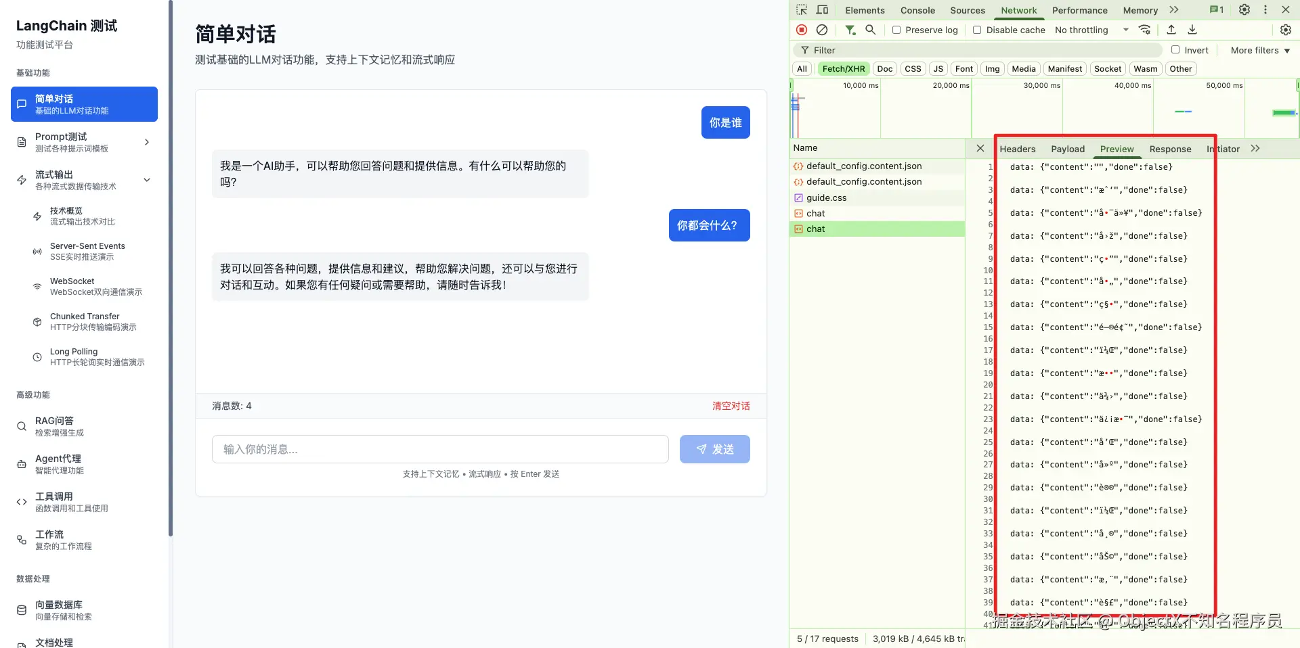Open the Agent代理 robot icon item

(84, 464)
